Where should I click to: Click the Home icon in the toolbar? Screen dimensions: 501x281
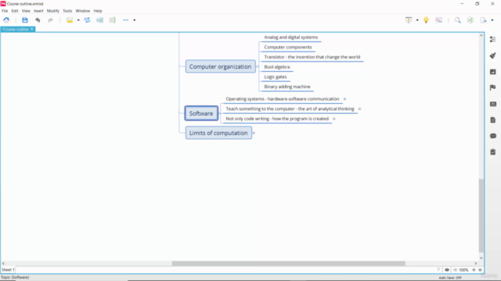(6, 20)
